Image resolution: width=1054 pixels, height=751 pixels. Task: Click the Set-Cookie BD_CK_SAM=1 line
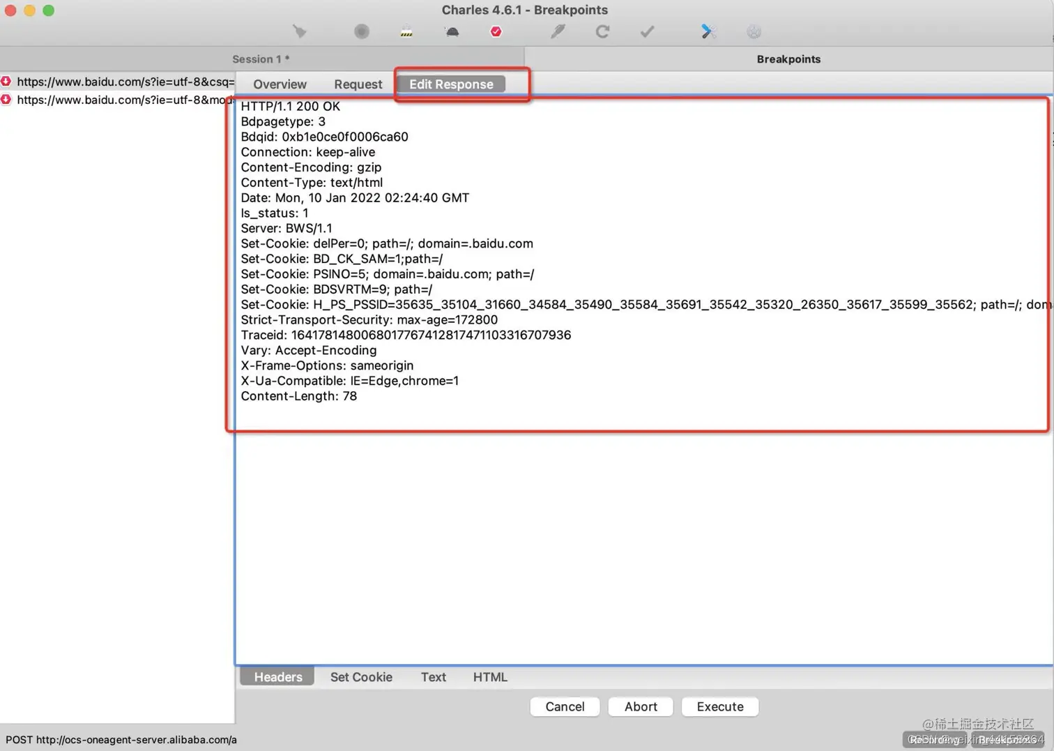342,259
